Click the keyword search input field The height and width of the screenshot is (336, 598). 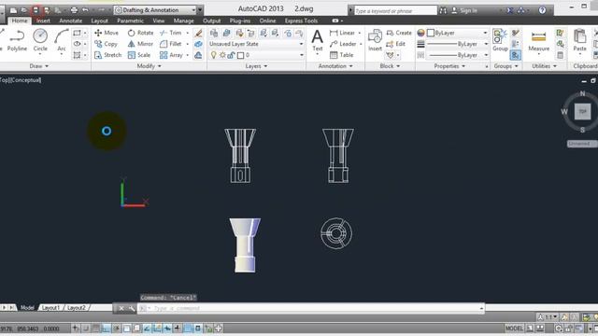pos(395,10)
